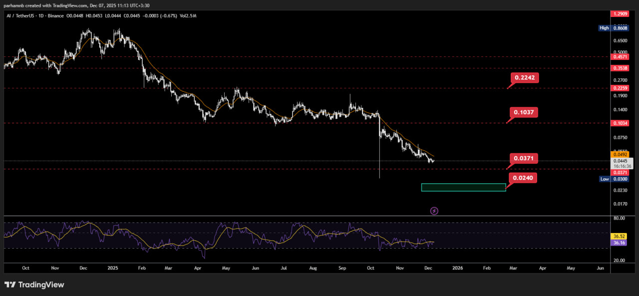Click the 2026 label on time axis
This screenshot has height=296, width=639.
pyautogui.click(x=457, y=268)
